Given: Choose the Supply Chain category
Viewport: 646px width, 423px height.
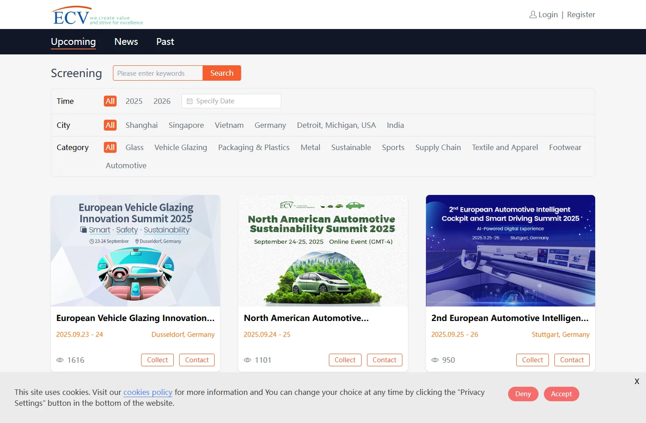Looking at the screenshot, I should [x=438, y=147].
